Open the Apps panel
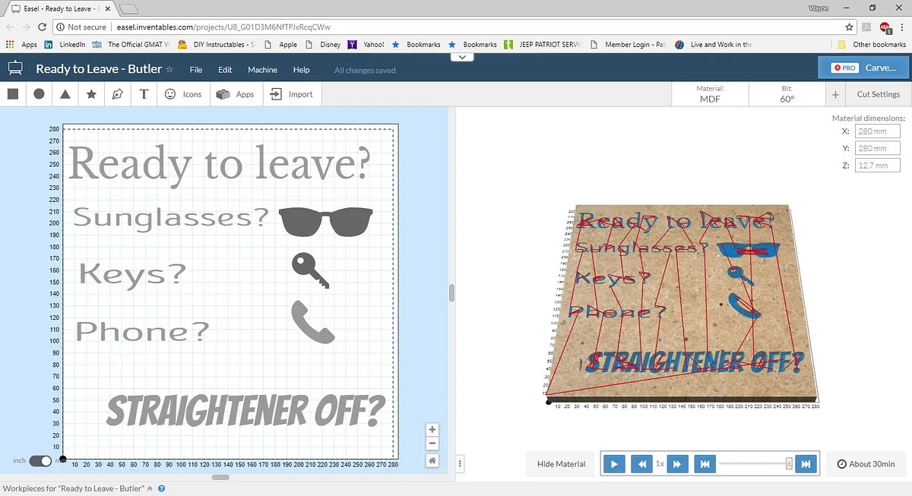The height and width of the screenshot is (496, 912). tap(235, 94)
